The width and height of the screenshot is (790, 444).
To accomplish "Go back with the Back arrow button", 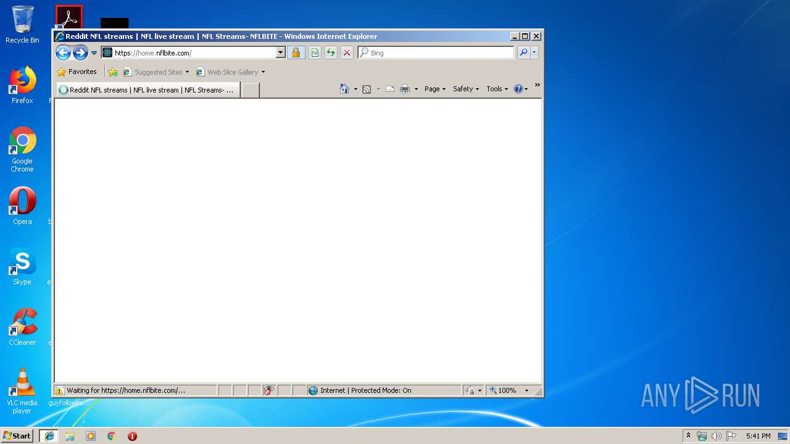I will click(x=63, y=53).
